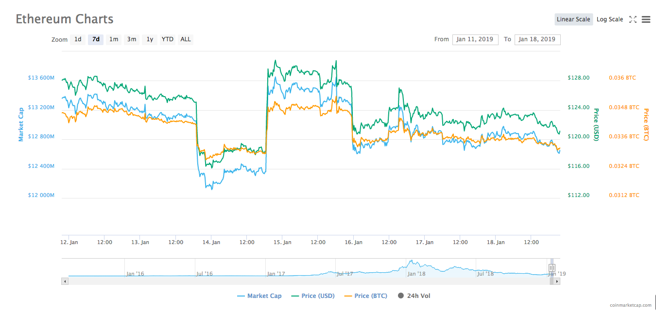656x313 pixels.
Task: Open the chart context hamburger menu
Action: (646, 19)
